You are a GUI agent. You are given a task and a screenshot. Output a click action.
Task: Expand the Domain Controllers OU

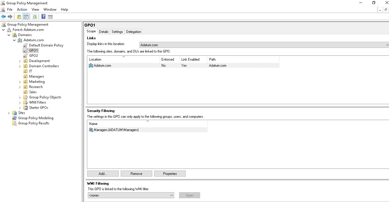tap(20, 66)
